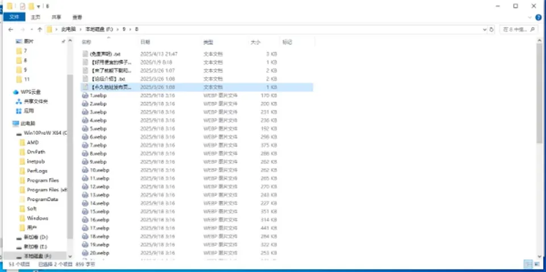Open the address bar history dropdown

tap(485, 30)
